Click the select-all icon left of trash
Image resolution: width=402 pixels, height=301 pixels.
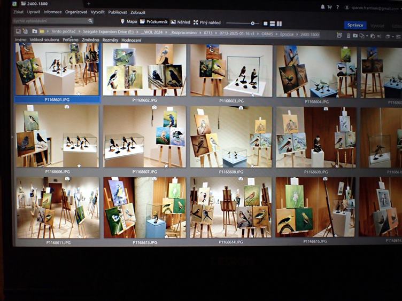(339, 35)
